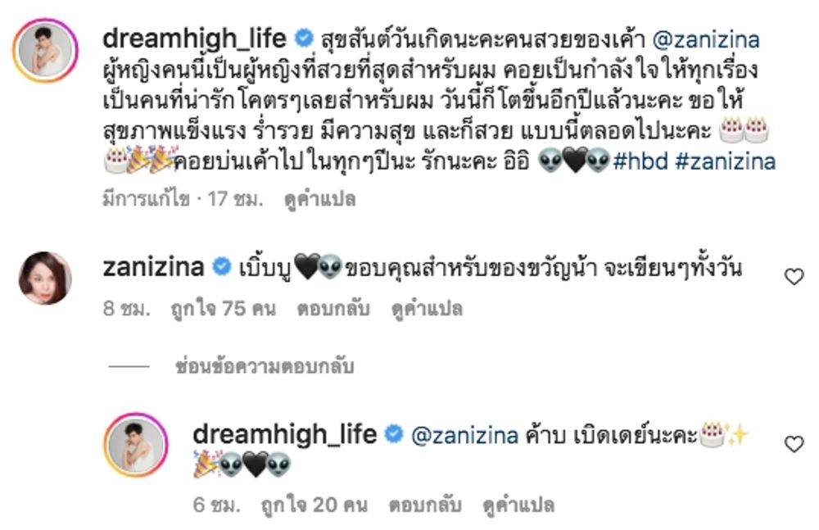The height and width of the screenshot is (530, 819).
Task: Open the @zanizina mention in the caption
Action: [x=706, y=39]
